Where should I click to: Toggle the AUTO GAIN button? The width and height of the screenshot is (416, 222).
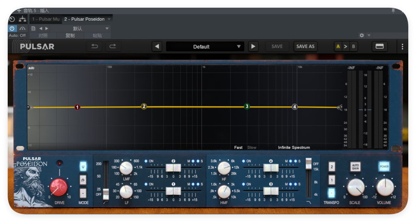(x=355, y=166)
